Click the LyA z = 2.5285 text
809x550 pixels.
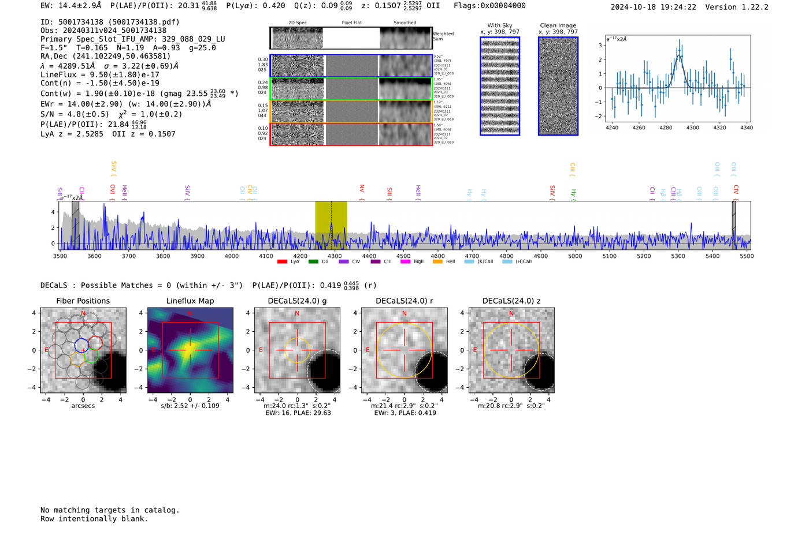pos(72,134)
